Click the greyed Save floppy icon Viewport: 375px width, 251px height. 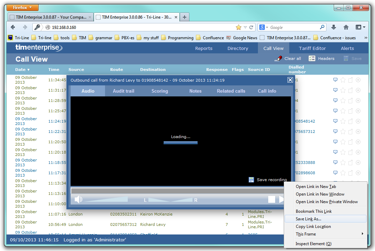click(346, 58)
